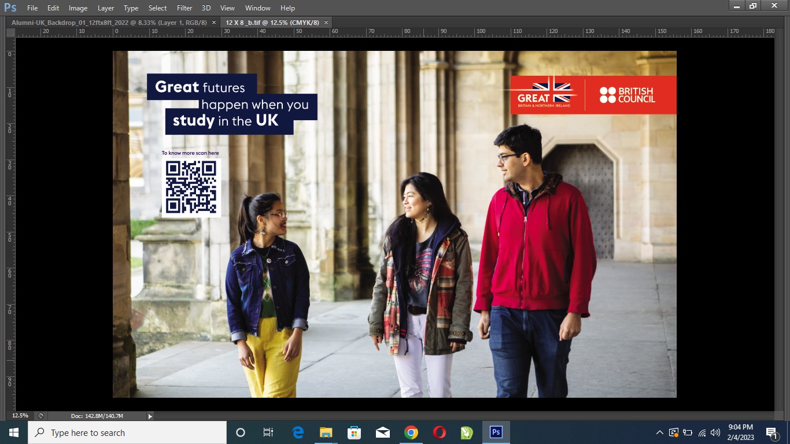Screen dimensions: 790x444
Task: Click the Photoshop taskbar icon
Action: (496, 432)
